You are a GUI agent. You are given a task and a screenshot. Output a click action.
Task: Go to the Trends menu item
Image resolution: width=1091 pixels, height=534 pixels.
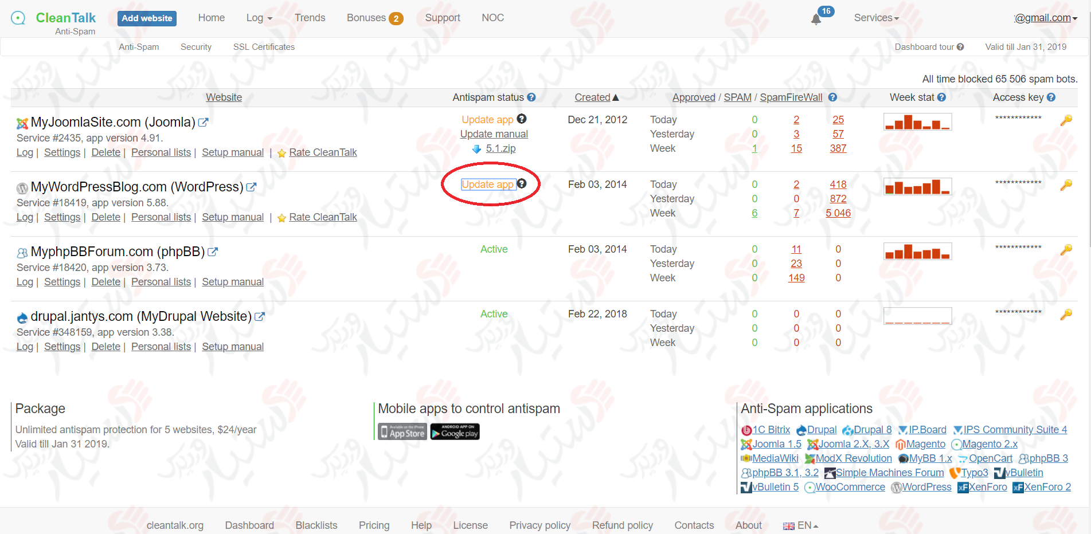pos(310,18)
